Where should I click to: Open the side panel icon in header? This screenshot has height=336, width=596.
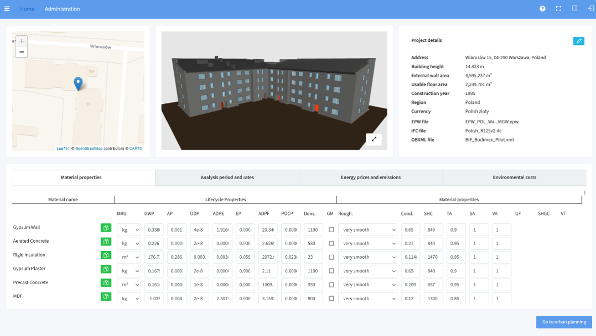click(x=575, y=9)
